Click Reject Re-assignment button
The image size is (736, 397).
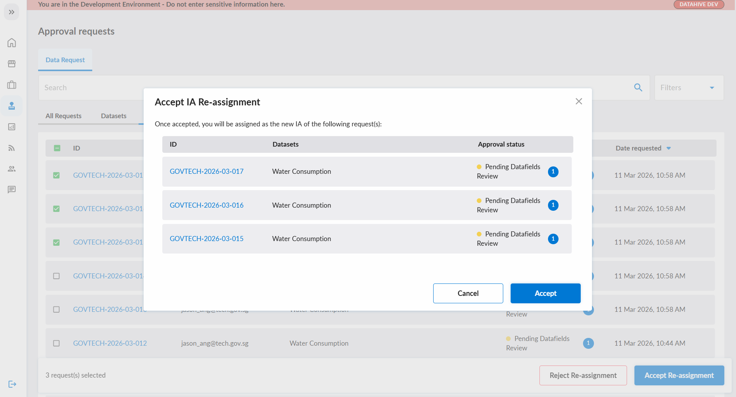tap(583, 375)
